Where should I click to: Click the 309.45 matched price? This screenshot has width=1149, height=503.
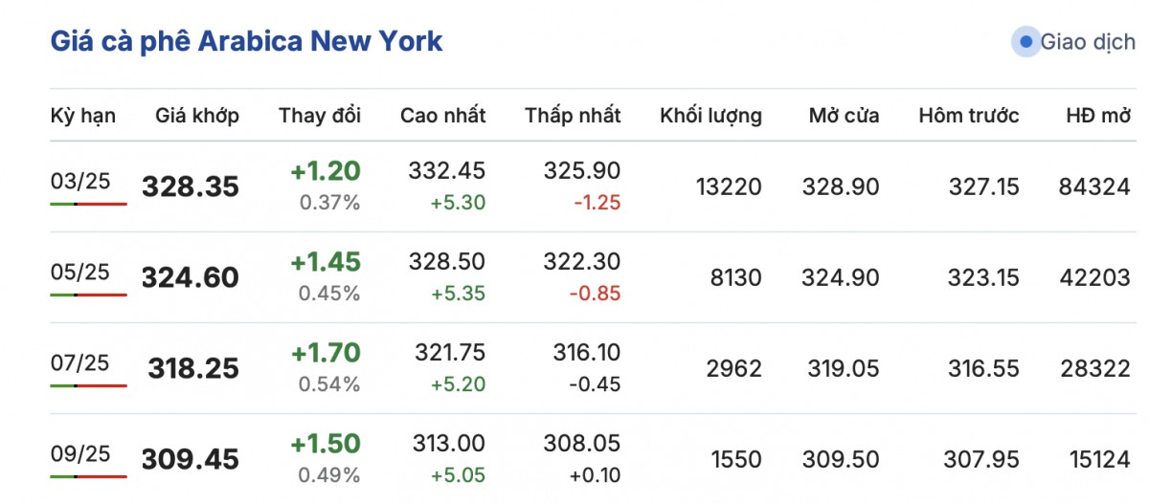click(x=191, y=460)
